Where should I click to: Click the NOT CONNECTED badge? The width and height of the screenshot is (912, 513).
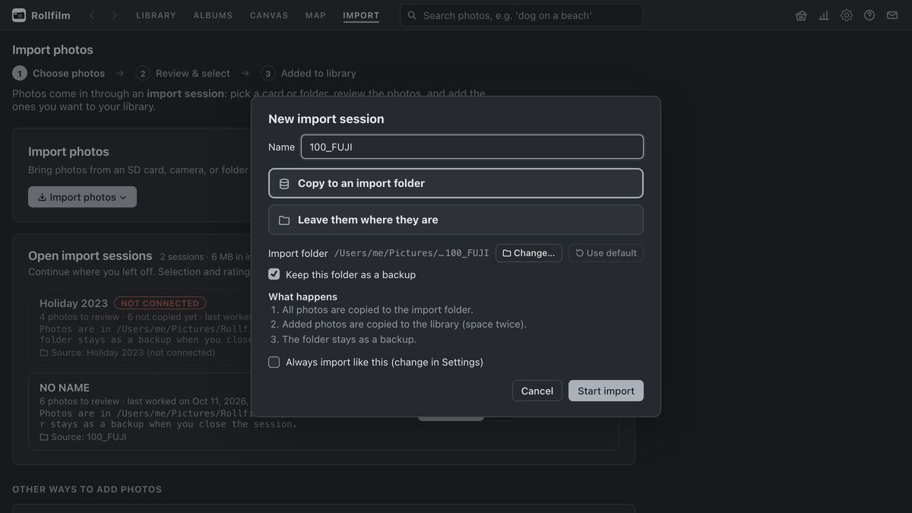click(160, 303)
